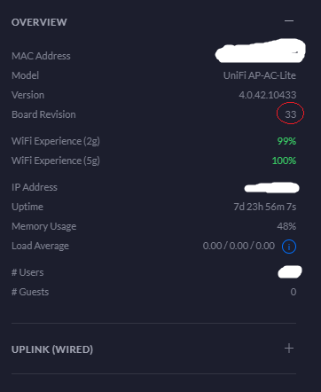Click the WiFi Experience 5g 100% value
The width and height of the screenshot is (321, 392).
[x=284, y=161]
